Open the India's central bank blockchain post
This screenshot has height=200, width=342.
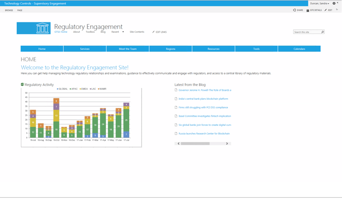click(x=203, y=99)
